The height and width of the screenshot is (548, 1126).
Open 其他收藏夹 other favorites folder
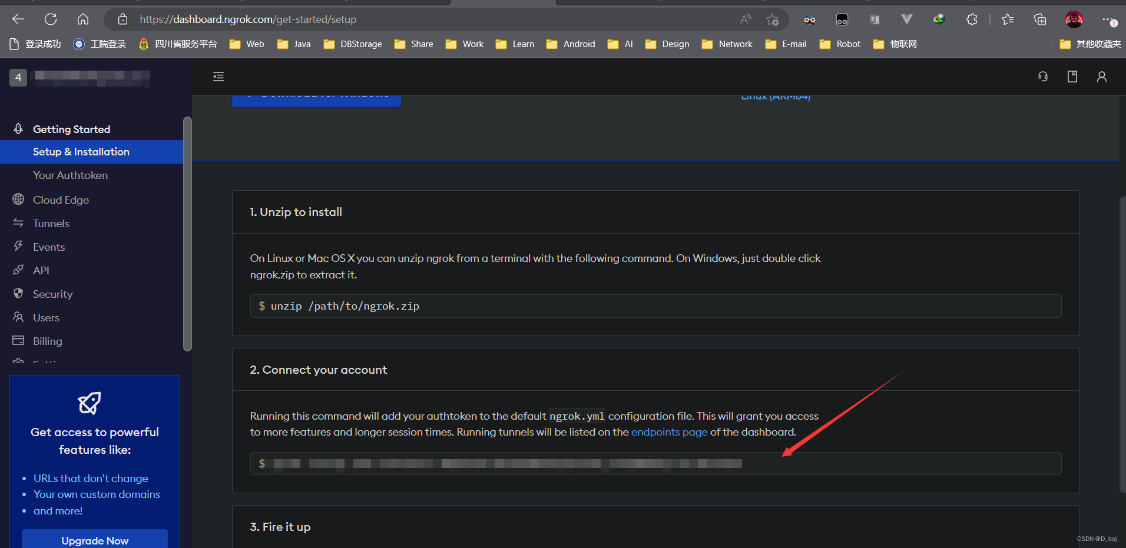pos(1090,44)
